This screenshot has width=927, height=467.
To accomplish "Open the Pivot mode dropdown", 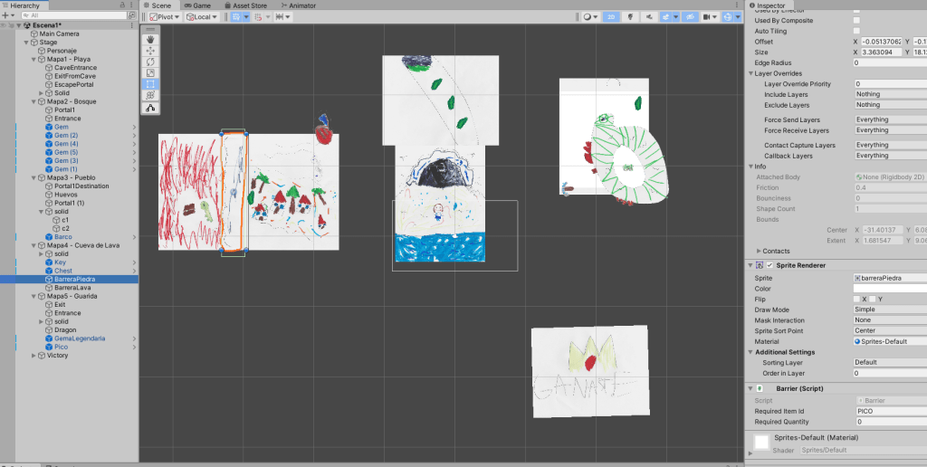I will coord(163,16).
